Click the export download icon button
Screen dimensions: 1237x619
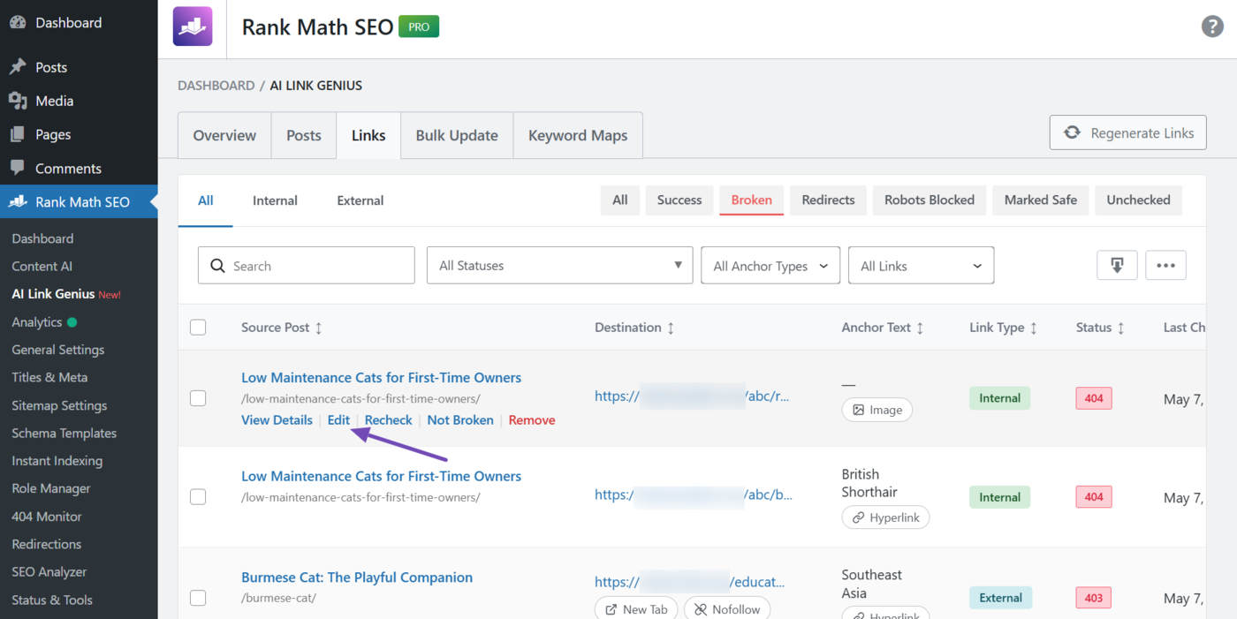(1117, 265)
